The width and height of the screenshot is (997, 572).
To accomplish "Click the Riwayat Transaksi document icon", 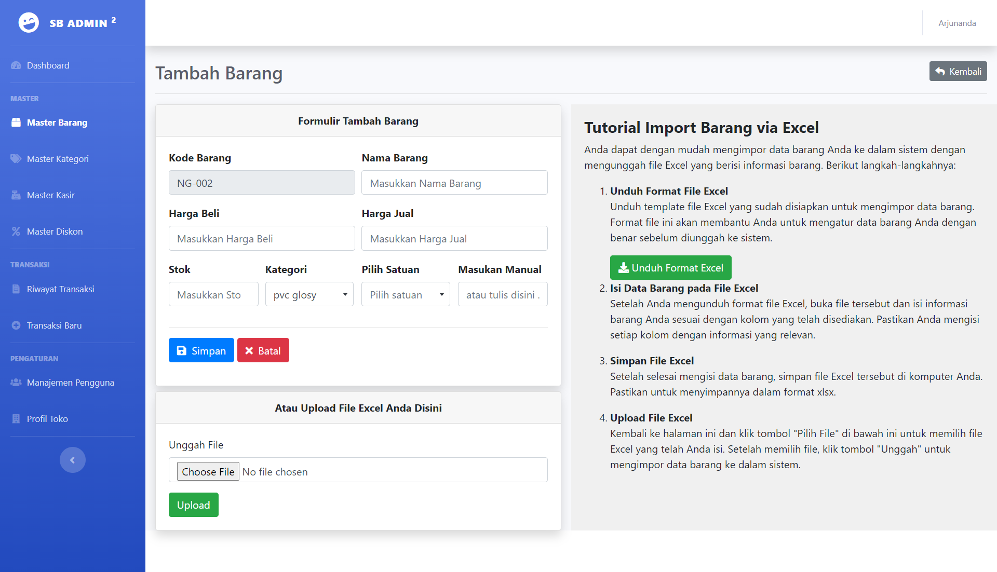I will click(x=16, y=289).
